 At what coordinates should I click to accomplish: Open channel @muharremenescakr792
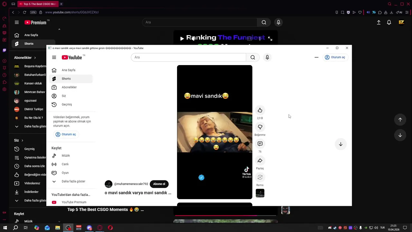click(131, 184)
